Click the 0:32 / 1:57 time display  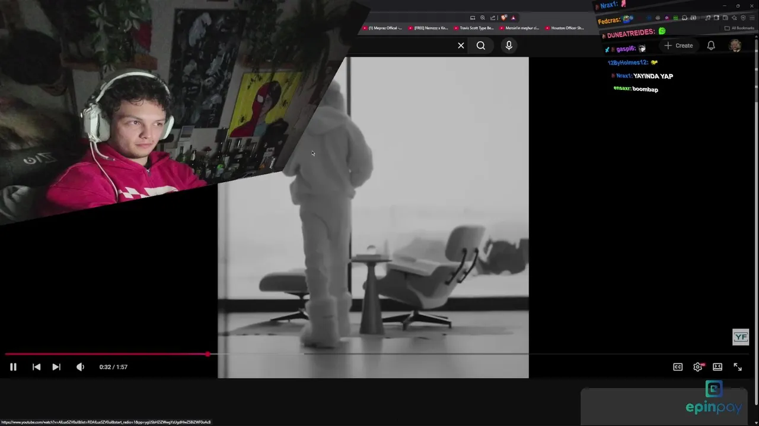(x=113, y=367)
